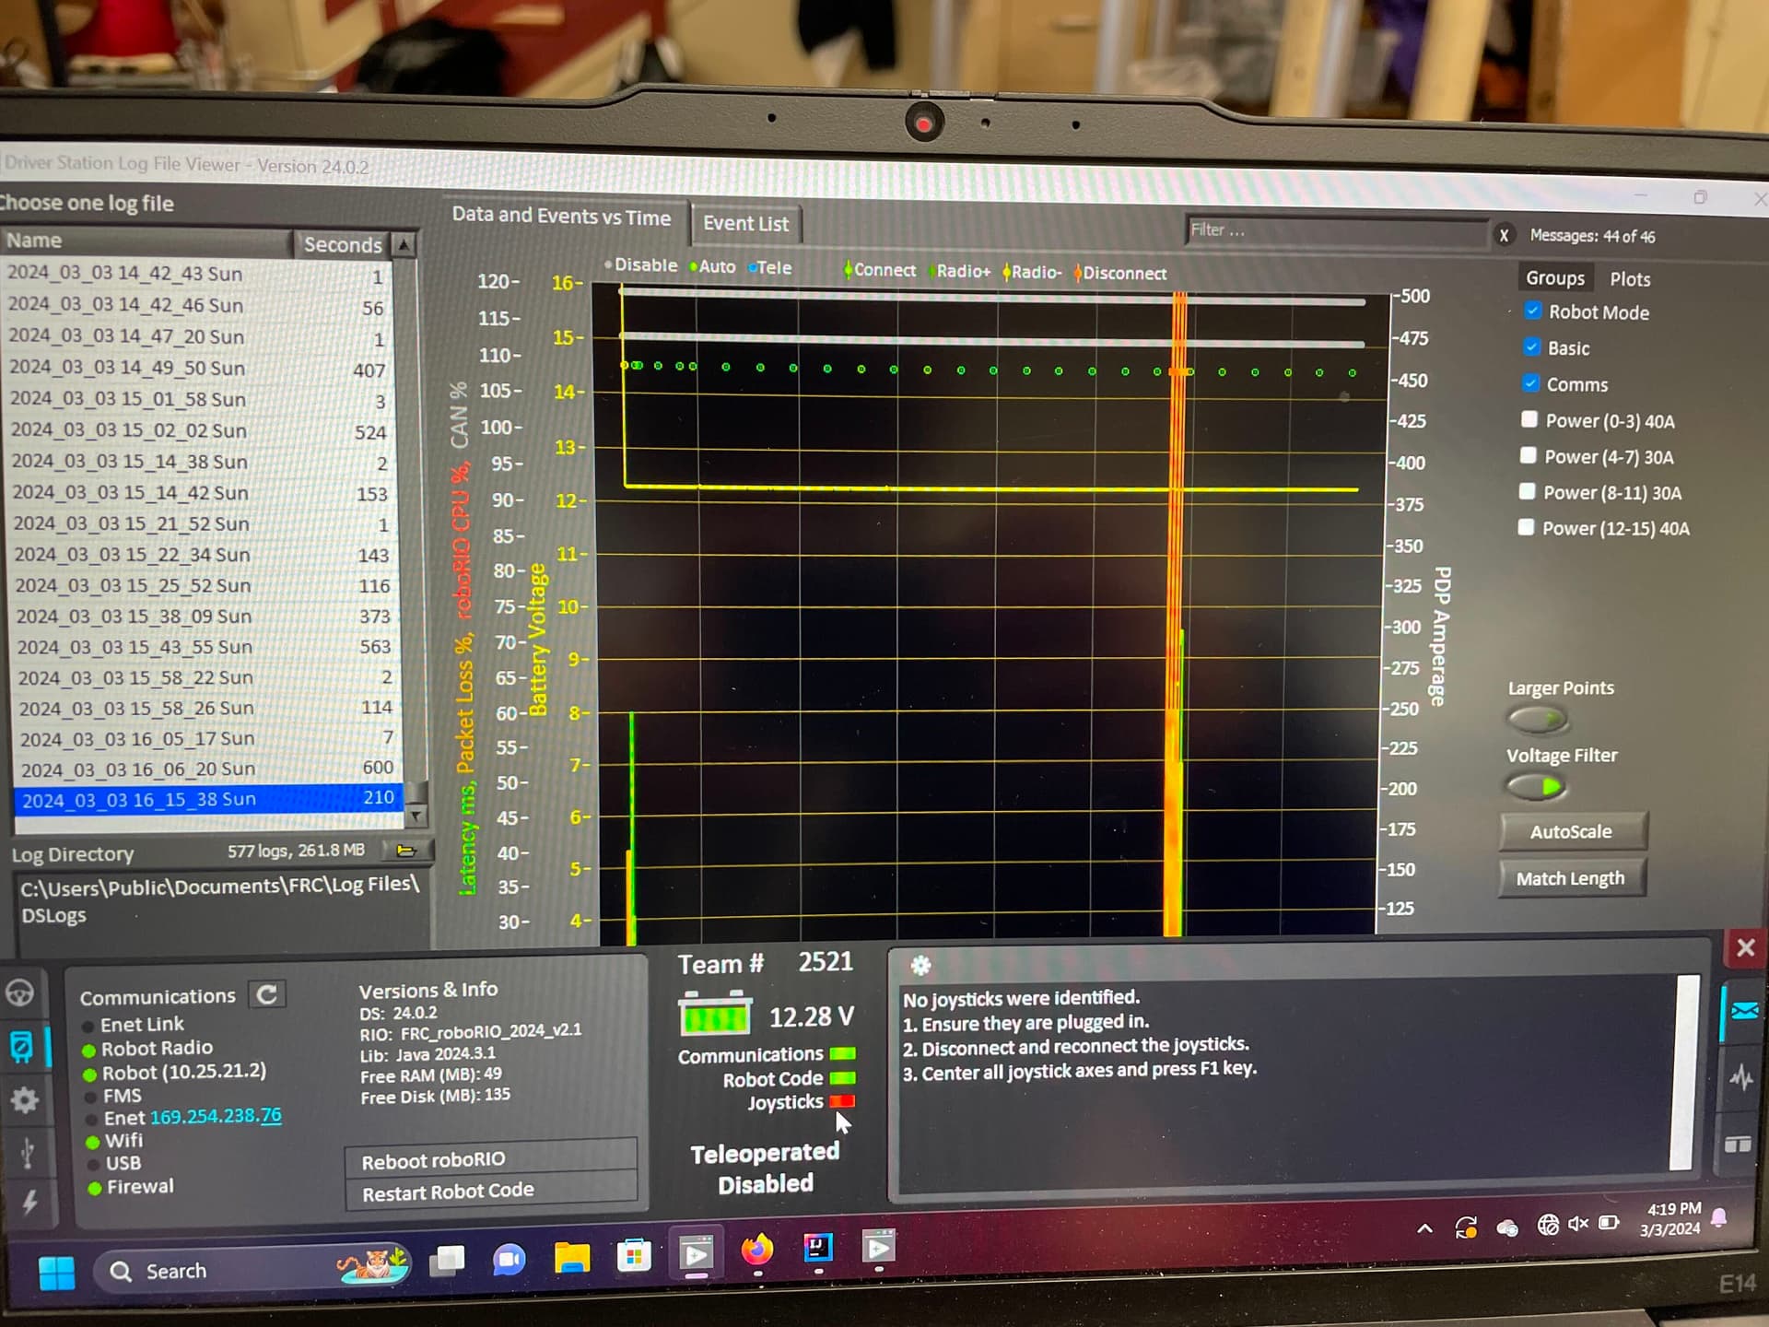Image resolution: width=1769 pixels, height=1327 pixels.
Task: Click the refresh Communications icon
Action: (x=267, y=994)
